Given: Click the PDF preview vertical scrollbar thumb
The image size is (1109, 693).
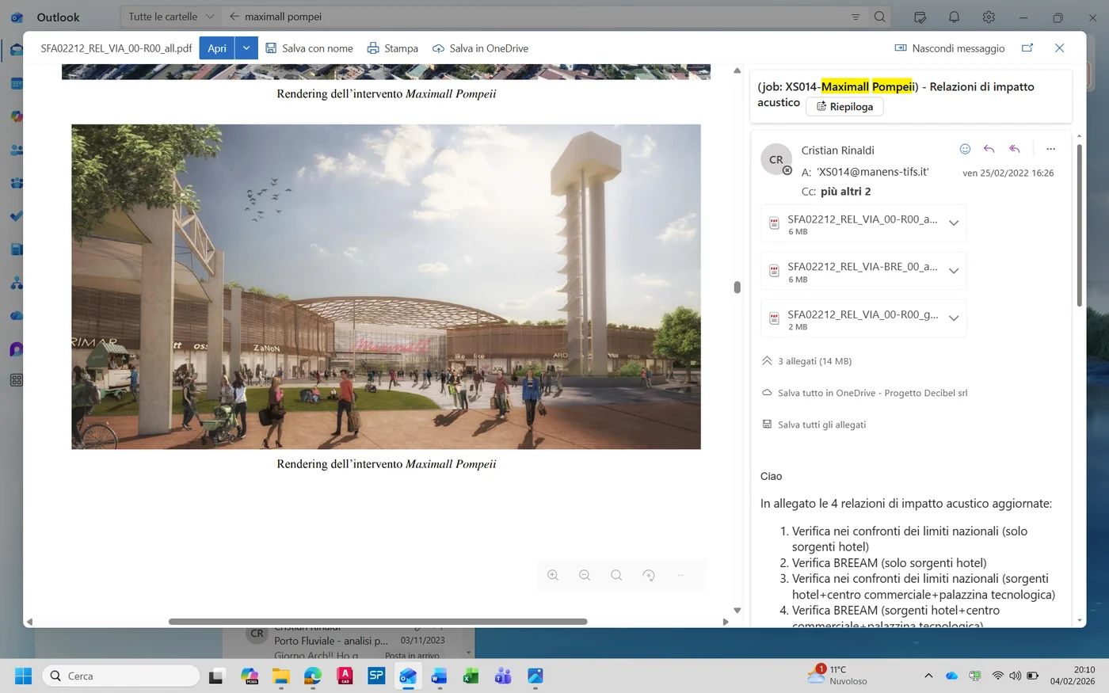Looking at the screenshot, I should pos(737,287).
